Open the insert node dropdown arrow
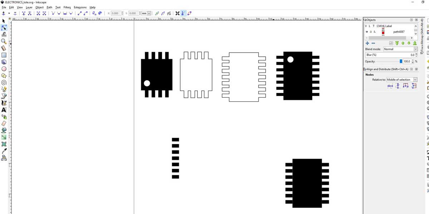The height and width of the screenshot is (214, 429). point(9,13)
